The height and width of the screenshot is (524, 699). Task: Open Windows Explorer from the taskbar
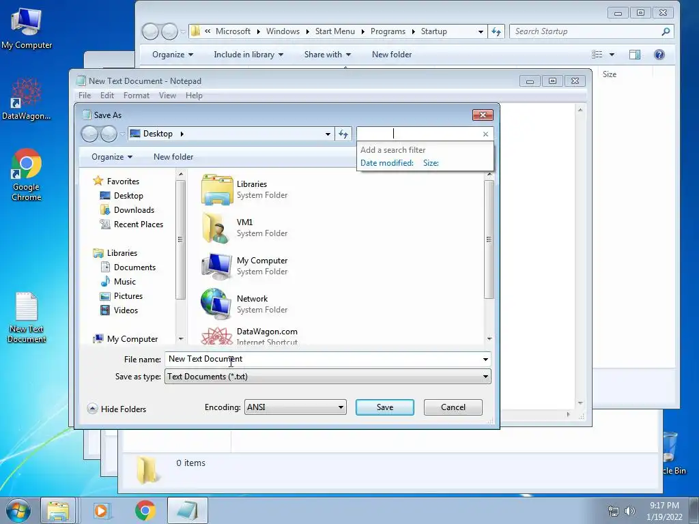[58, 510]
